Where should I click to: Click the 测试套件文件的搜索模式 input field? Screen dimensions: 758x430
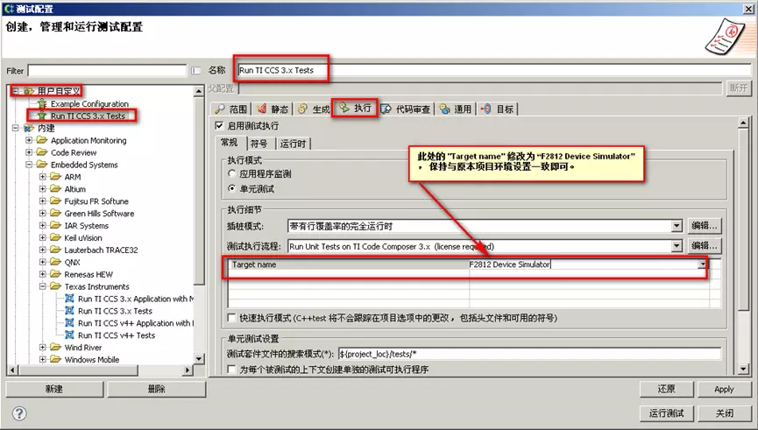[529, 354]
